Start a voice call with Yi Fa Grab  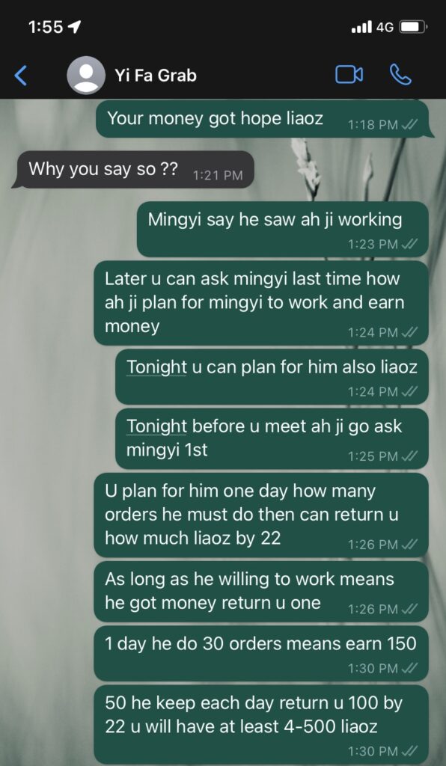(400, 75)
